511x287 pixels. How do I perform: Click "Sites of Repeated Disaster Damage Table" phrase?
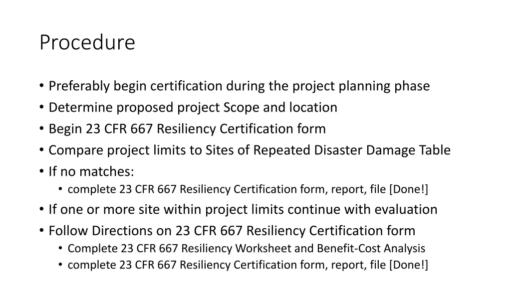click(328, 150)
